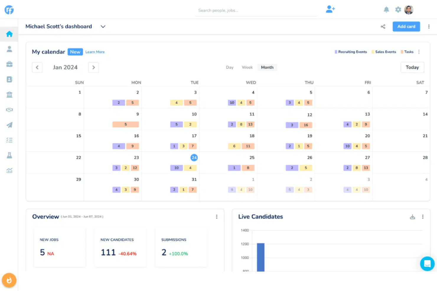Click the New Candidates stat card
This screenshot has height=291, width=437.
coord(120,247)
